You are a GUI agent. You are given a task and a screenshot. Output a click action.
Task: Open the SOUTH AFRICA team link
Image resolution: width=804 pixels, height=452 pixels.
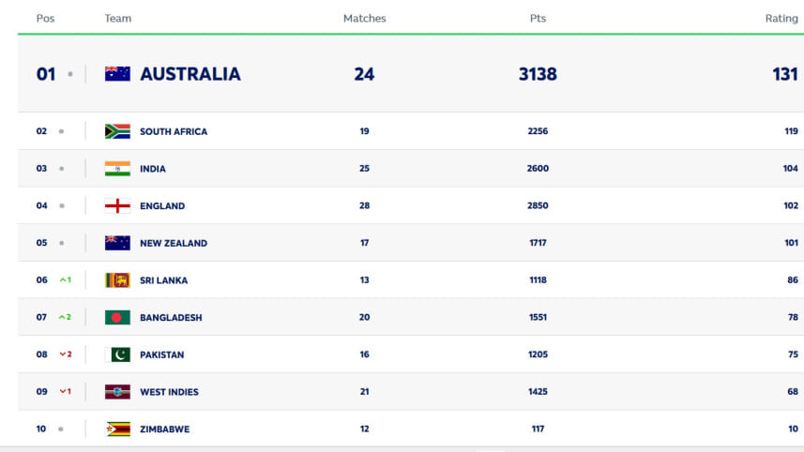(x=174, y=131)
